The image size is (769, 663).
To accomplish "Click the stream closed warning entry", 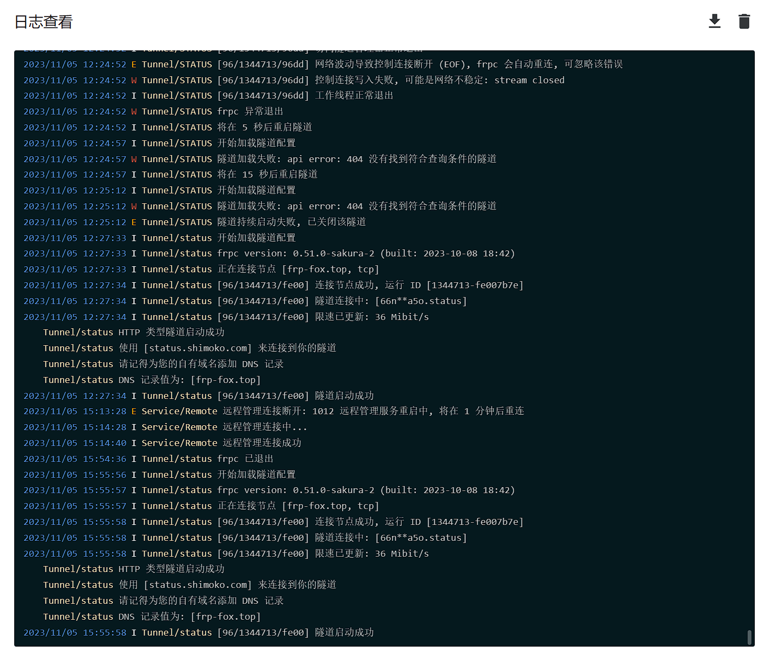I will [294, 80].
